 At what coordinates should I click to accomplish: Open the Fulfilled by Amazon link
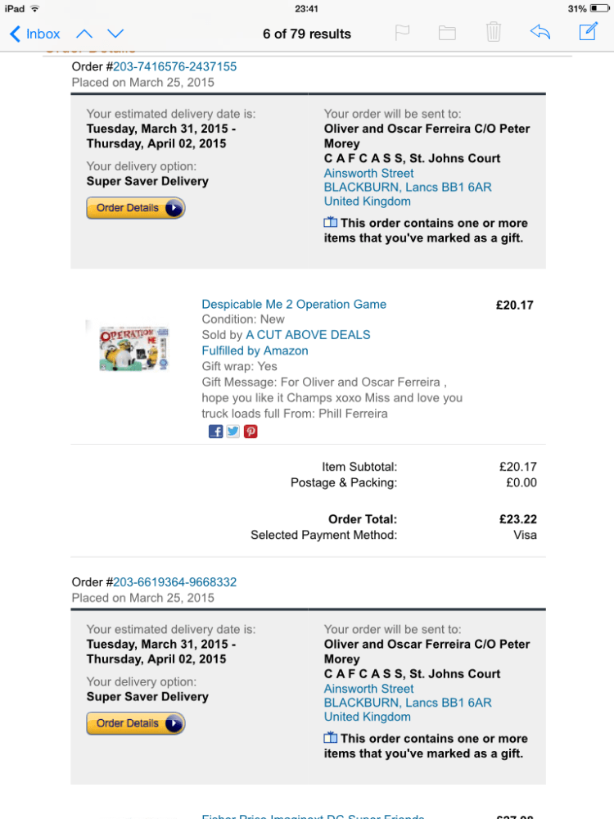[x=255, y=351]
